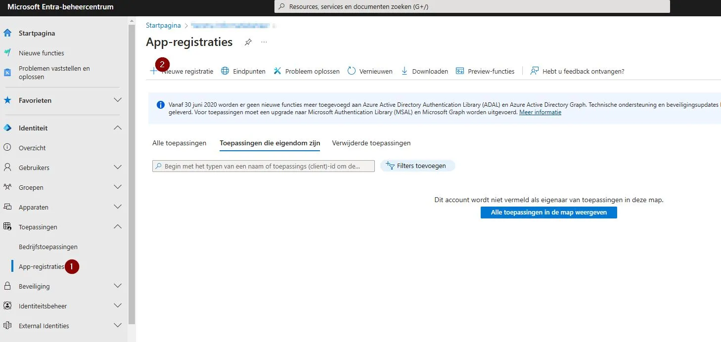Screen dimensions: 721x342
Task: Open the Verwijderde toepassingen tab
Action: [371, 143]
